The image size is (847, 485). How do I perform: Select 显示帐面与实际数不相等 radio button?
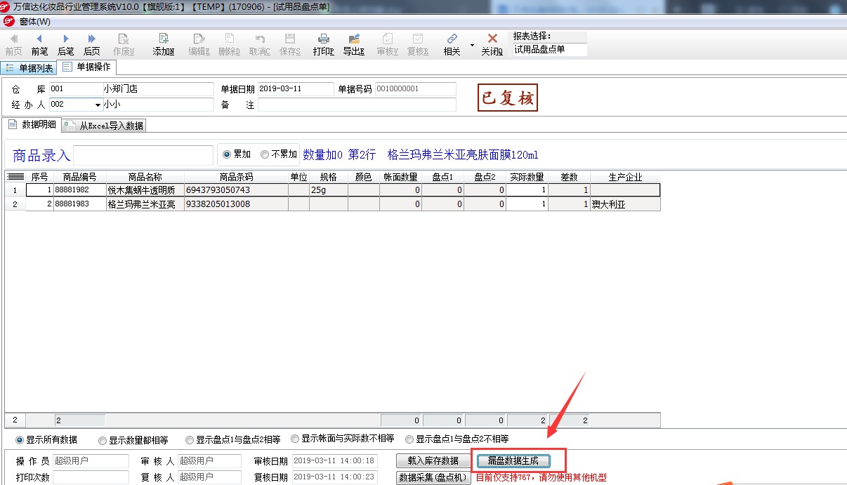tap(343, 439)
